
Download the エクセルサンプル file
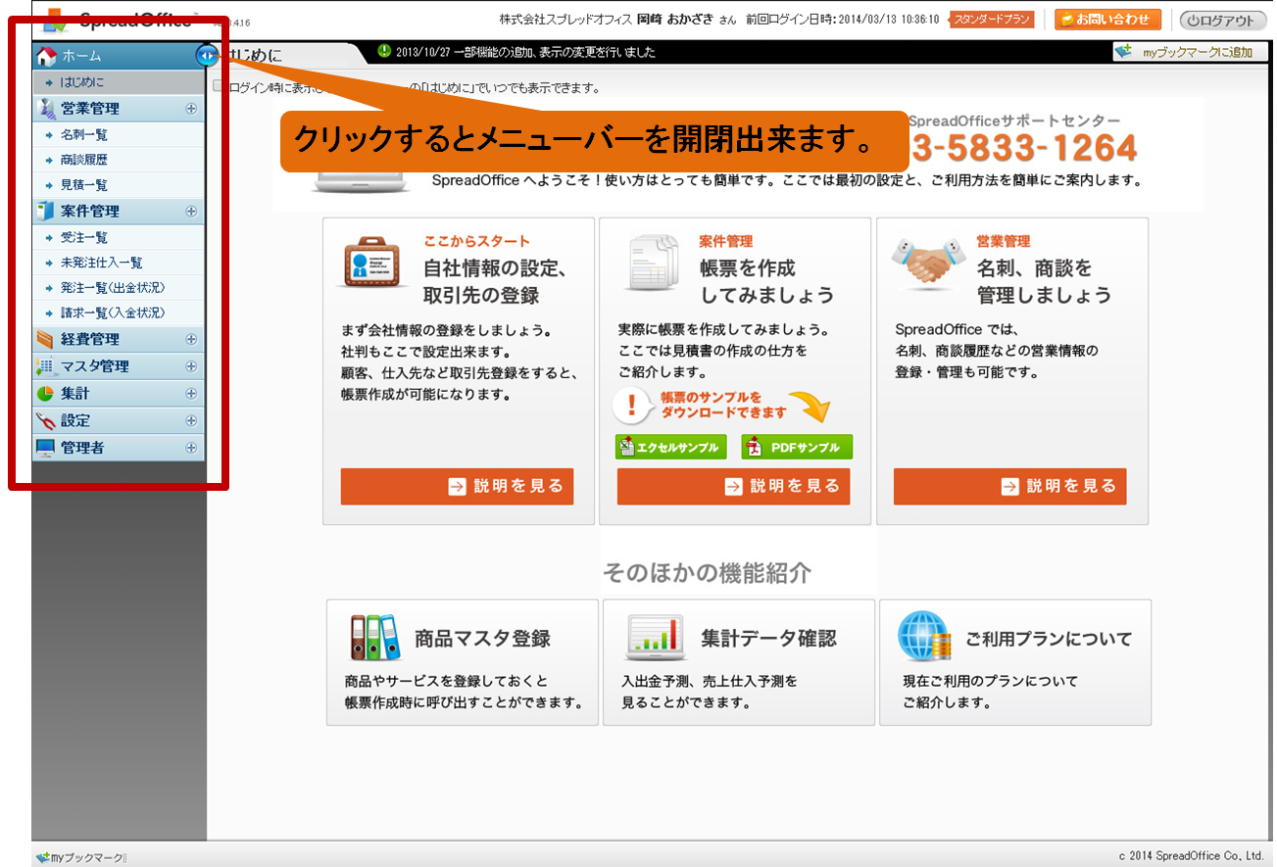point(671,447)
